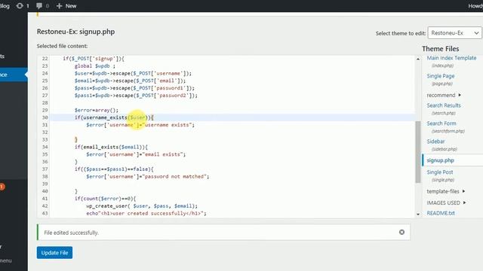
Task: Click line 43 echo user created code
Action: (x=146, y=214)
